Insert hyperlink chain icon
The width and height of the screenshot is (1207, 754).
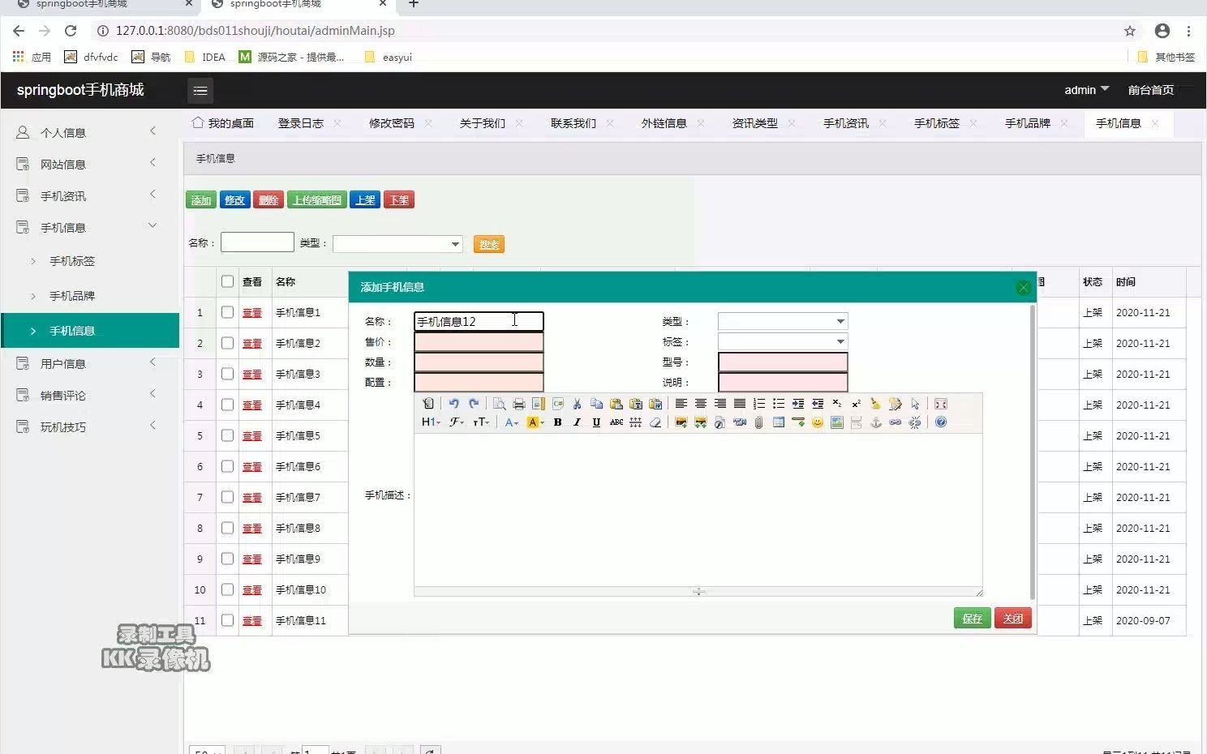pos(895,422)
